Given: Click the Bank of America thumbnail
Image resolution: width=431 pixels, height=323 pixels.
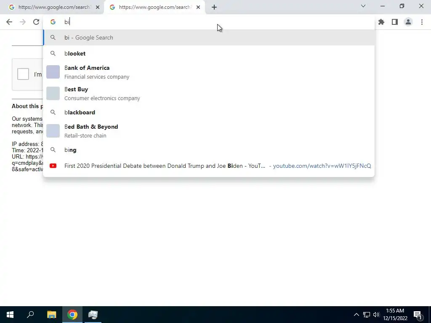Looking at the screenshot, I should pos(53,72).
